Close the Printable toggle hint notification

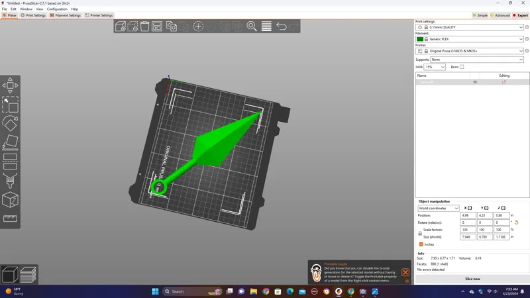(405, 272)
